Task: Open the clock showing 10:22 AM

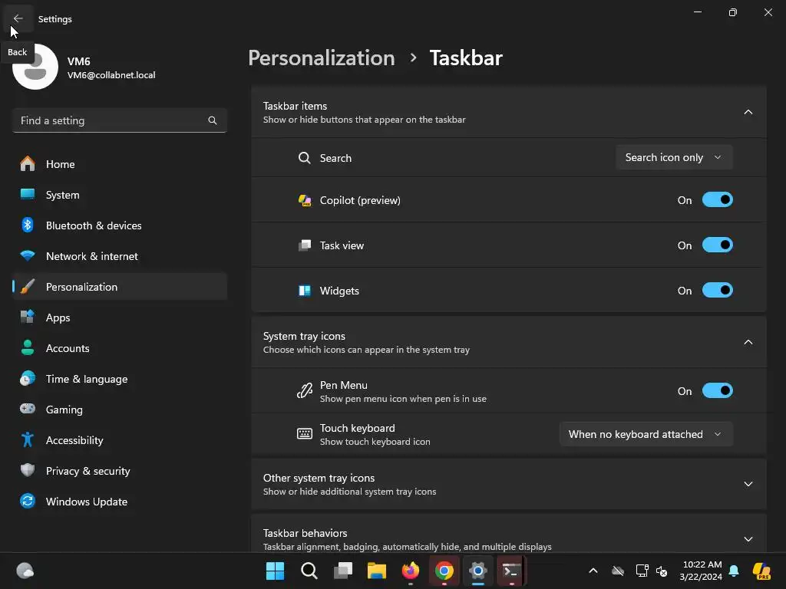Action: click(701, 571)
